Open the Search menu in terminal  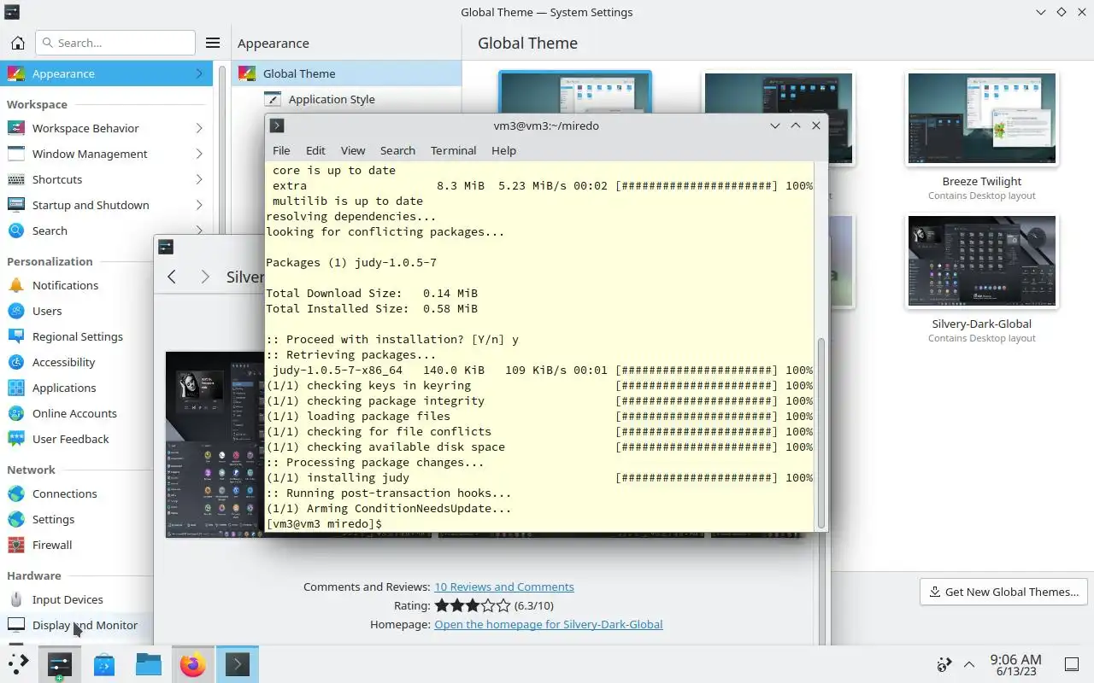coord(397,150)
